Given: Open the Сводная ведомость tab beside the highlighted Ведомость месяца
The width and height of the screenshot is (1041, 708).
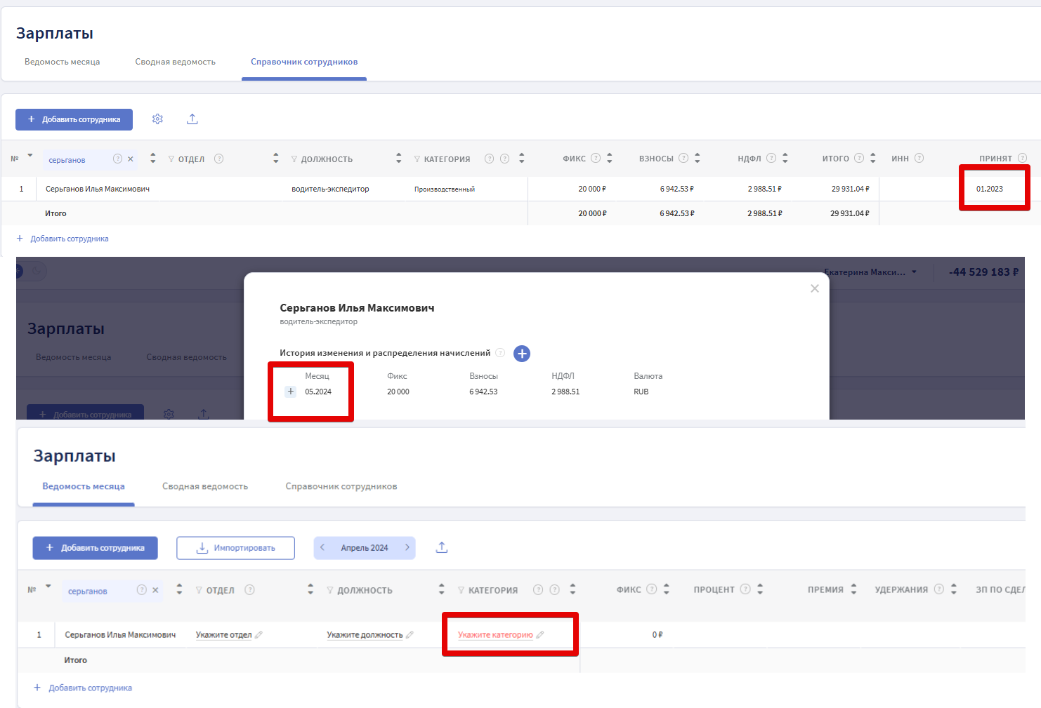Looking at the screenshot, I should pyautogui.click(x=205, y=486).
